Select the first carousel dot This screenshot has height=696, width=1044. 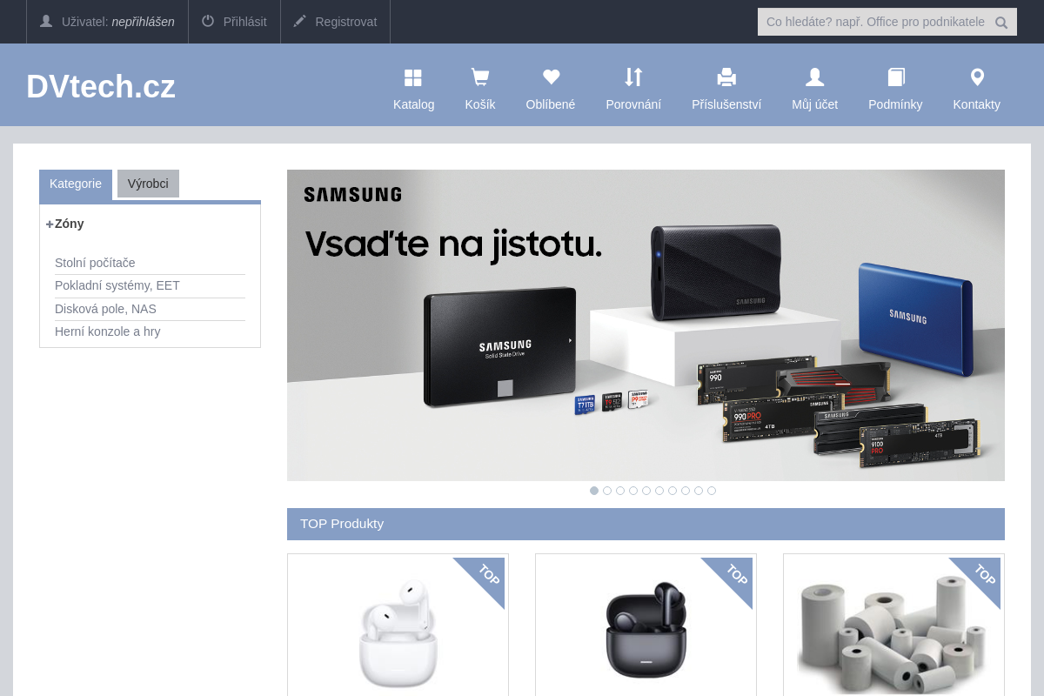tap(594, 491)
